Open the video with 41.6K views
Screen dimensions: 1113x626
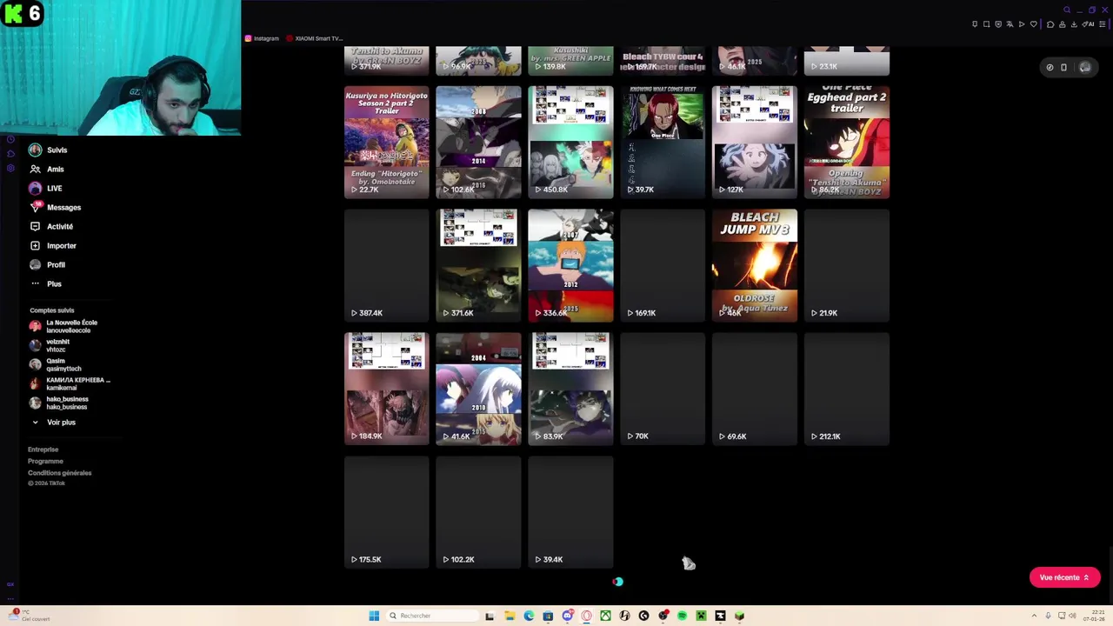tap(478, 390)
